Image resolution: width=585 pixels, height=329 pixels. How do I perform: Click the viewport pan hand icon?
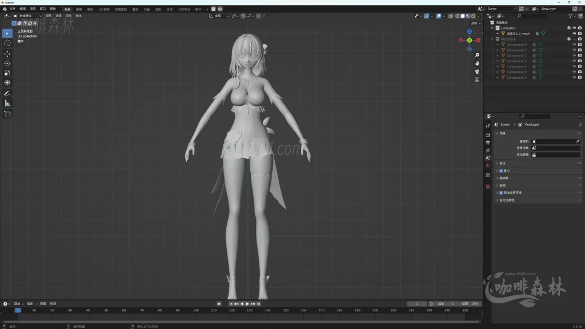[x=477, y=63]
